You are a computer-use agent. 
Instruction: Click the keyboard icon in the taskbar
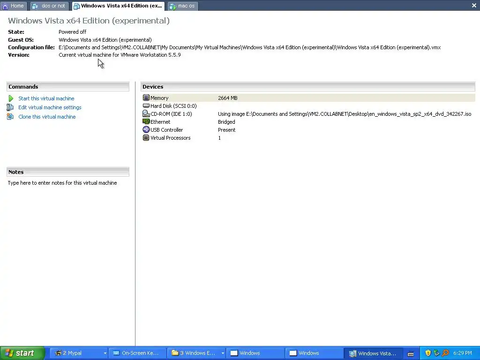(x=411, y=353)
